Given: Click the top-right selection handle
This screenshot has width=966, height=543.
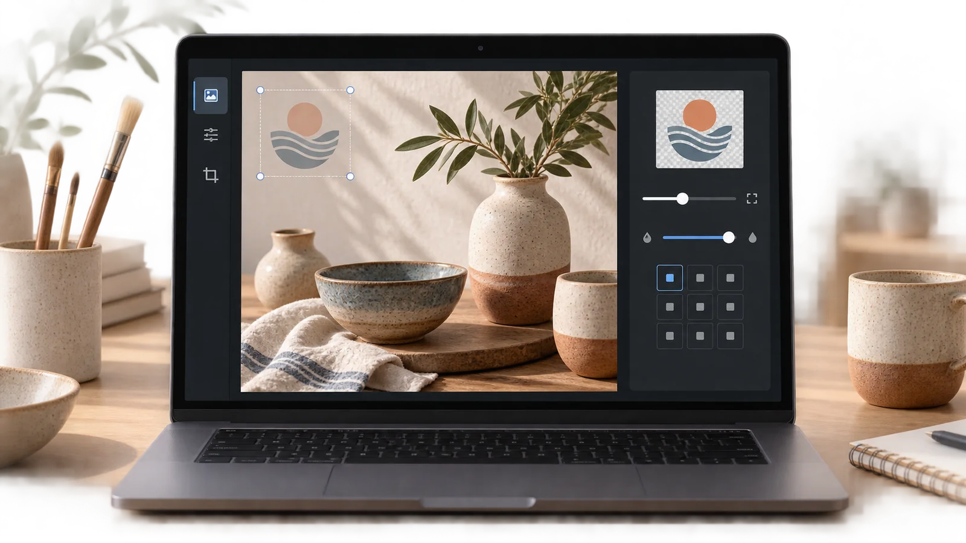Looking at the screenshot, I should (350, 90).
